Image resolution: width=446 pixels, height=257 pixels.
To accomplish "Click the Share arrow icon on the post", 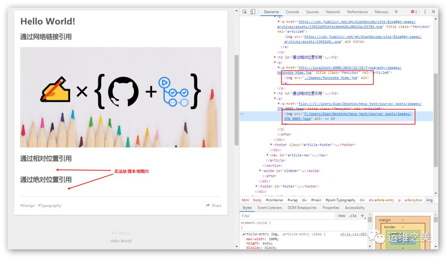I will click(208, 205).
